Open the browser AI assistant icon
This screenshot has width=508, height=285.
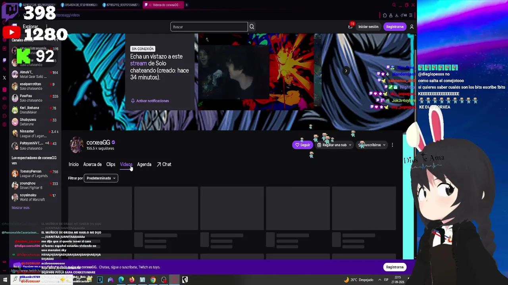pyautogui.click(x=404, y=15)
